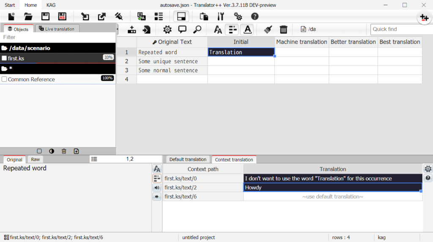Check the first.ks checkbox
The image size is (433, 242).
4,58
